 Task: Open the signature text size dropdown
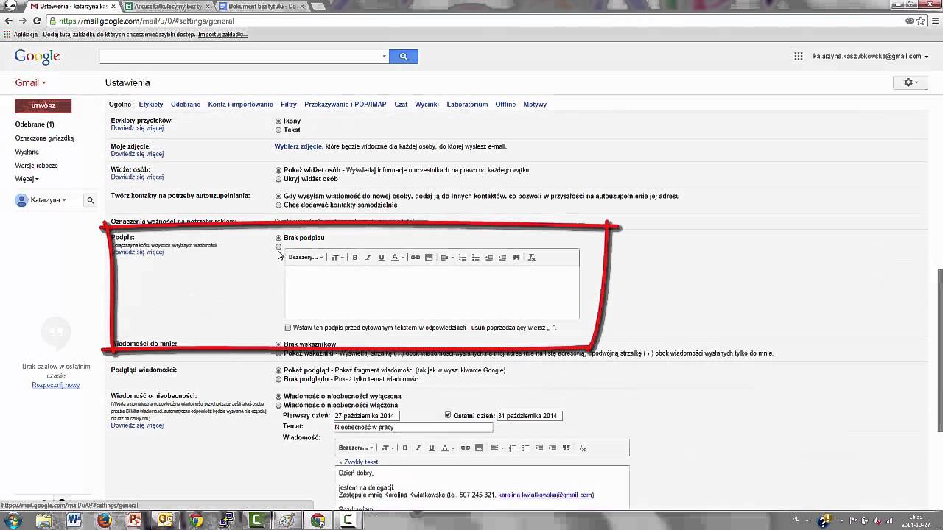click(x=337, y=258)
